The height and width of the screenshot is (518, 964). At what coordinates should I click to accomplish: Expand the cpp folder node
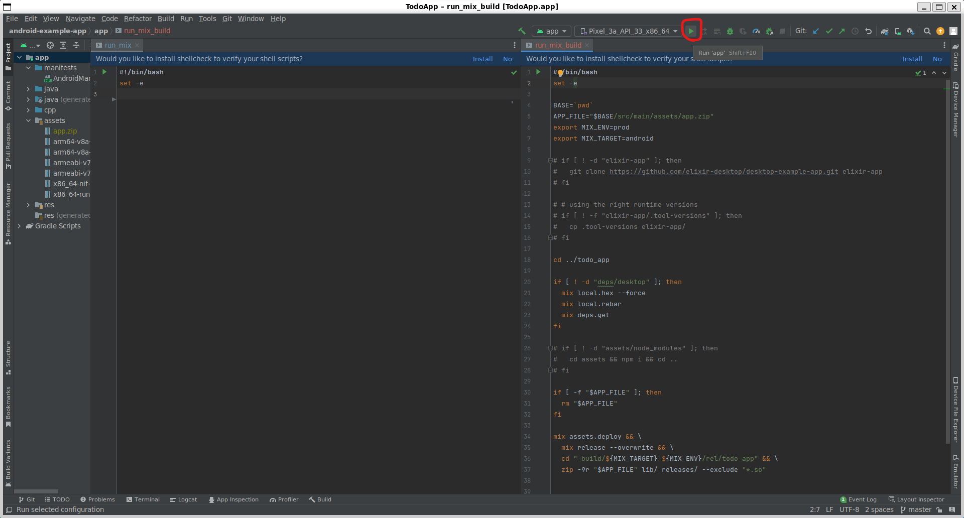pyautogui.click(x=28, y=110)
